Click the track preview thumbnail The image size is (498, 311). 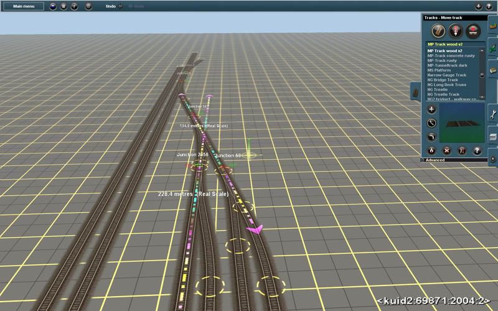tap(462, 123)
